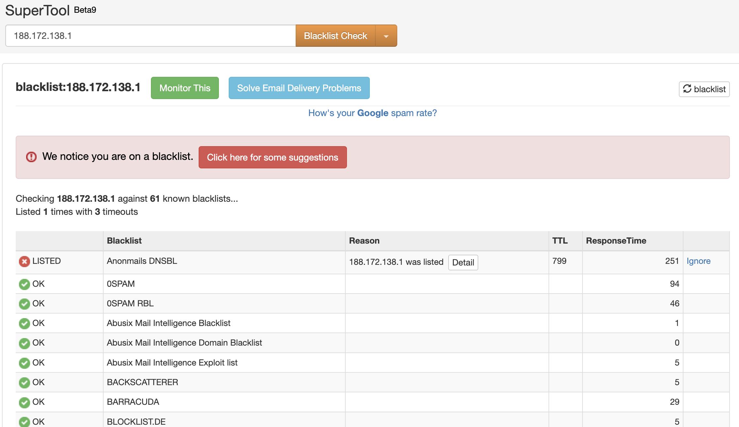This screenshot has width=739, height=427.
Task: Ignore the Anonmails DNSBL listing
Action: (698, 261)
